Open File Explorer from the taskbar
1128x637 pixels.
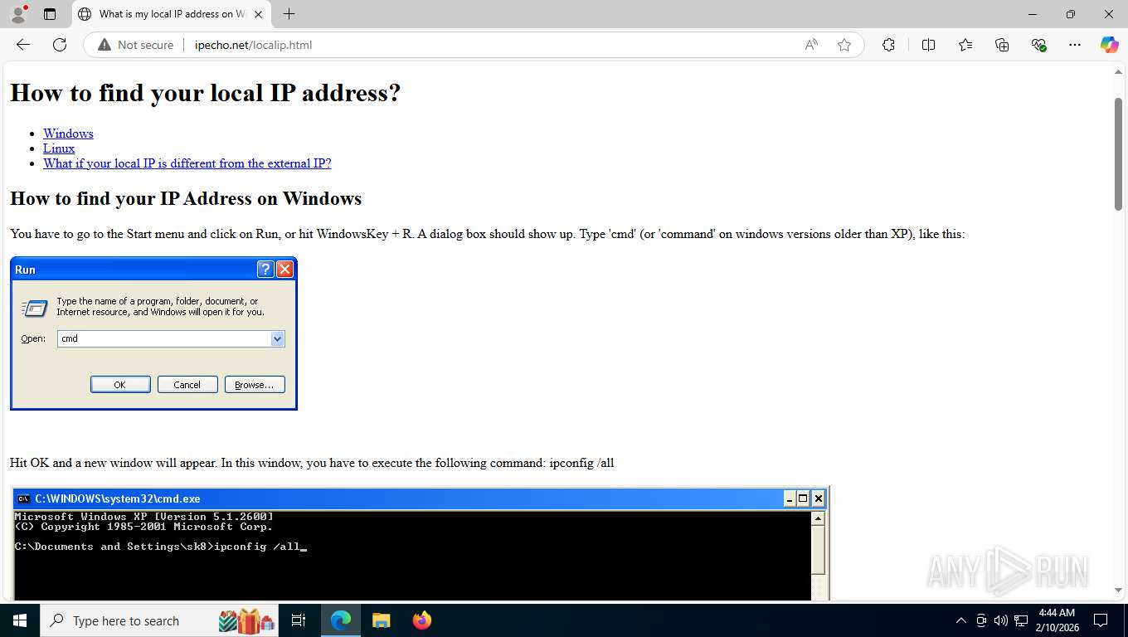pos(381,620)
